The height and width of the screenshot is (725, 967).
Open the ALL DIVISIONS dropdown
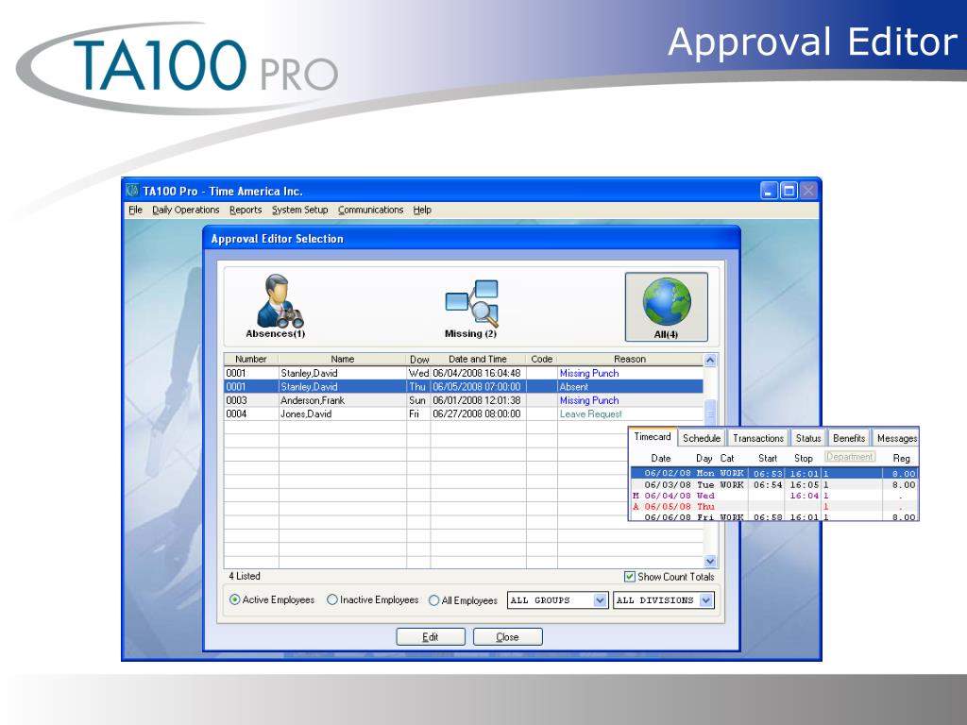point(664,599)
